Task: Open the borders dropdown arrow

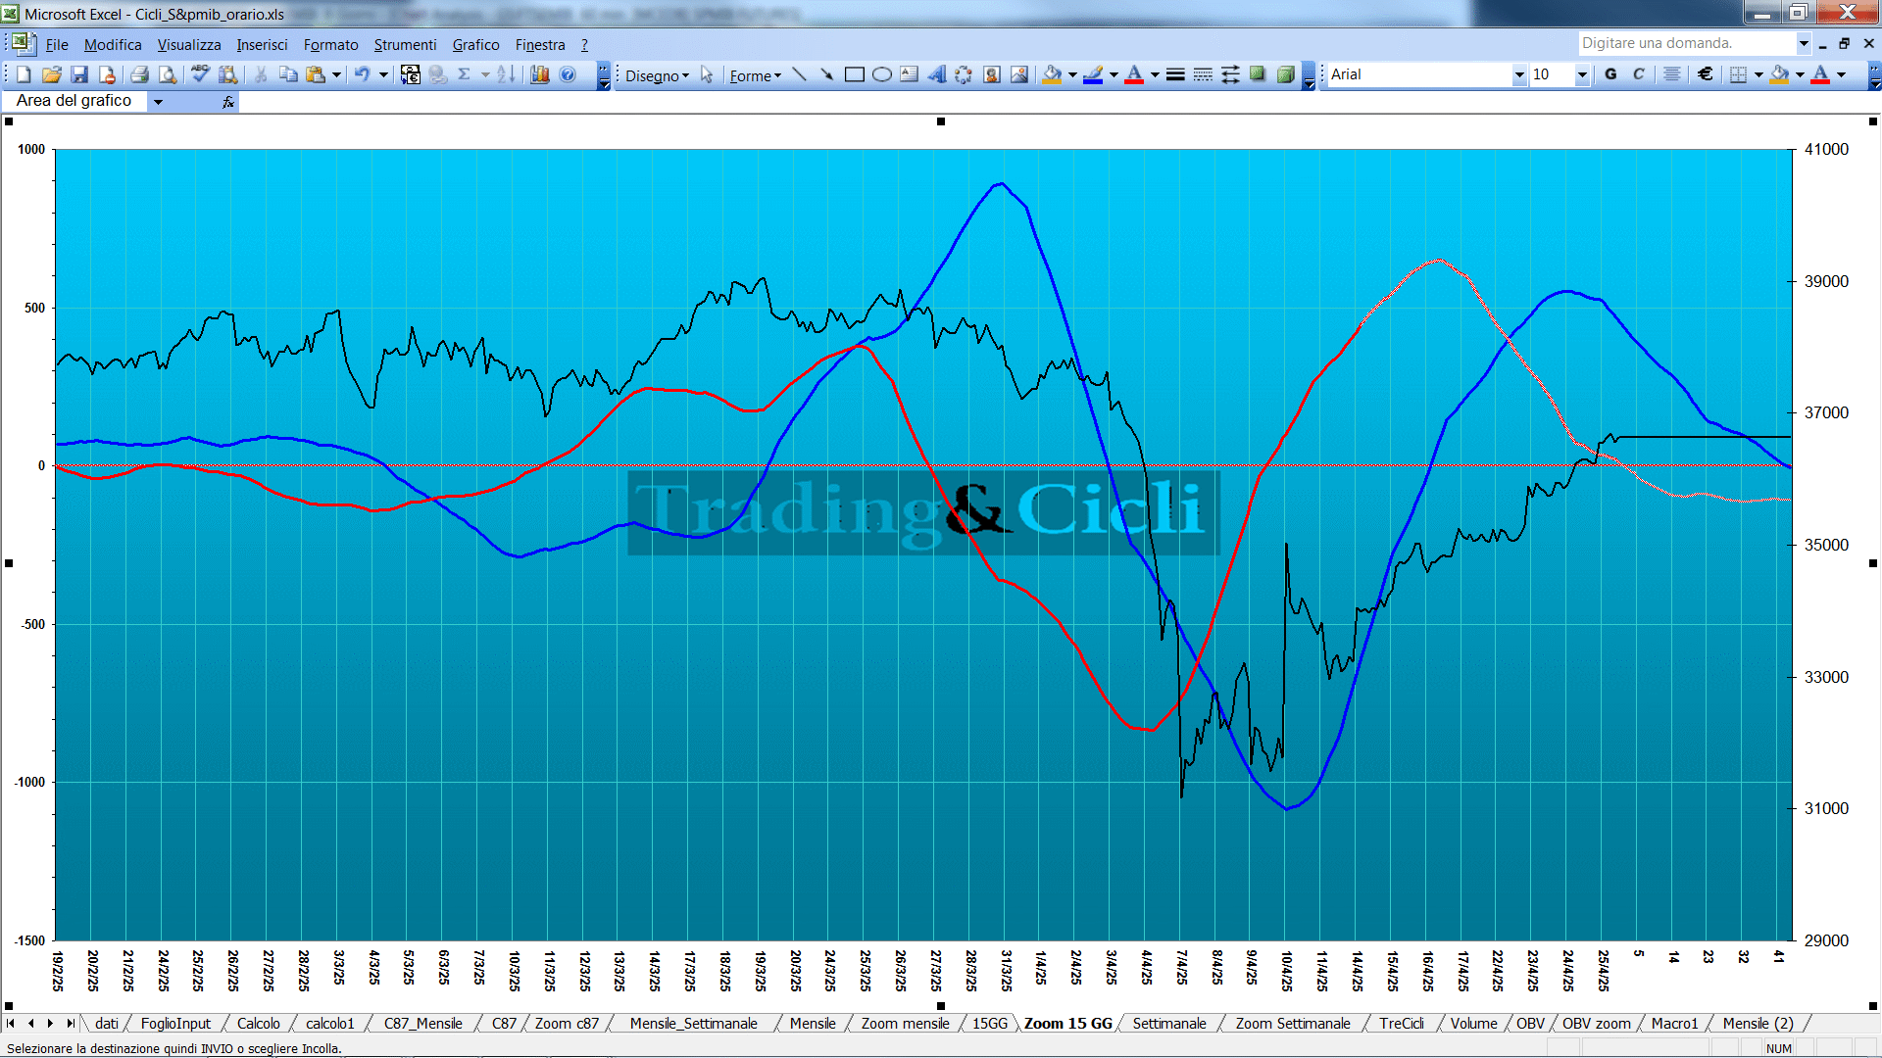Action: 1758,74
